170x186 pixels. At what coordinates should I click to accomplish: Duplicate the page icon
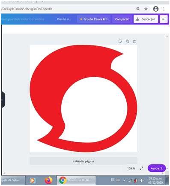127,41
